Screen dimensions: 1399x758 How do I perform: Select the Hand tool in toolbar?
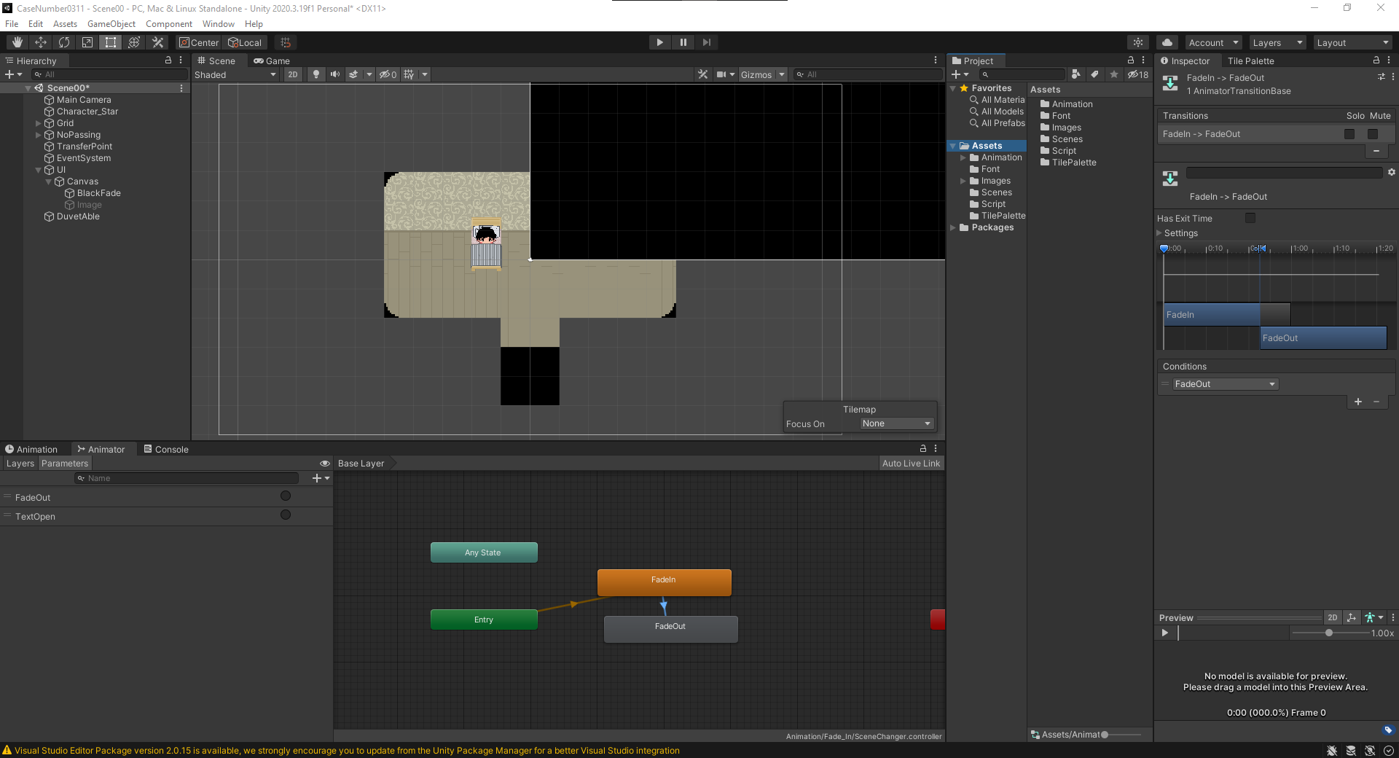[17, 42]
